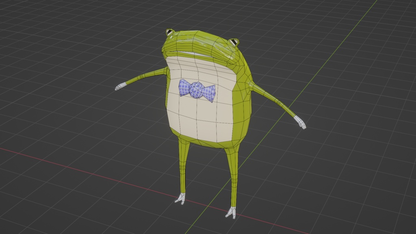Click the frog's white mouth line
416x234 pixels.
pos(195,54)
